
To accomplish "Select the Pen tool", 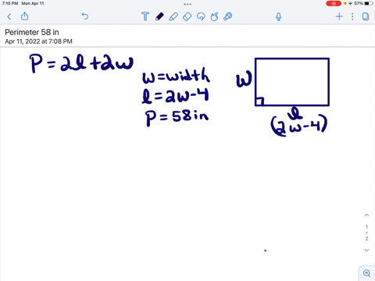I will (x=159, y=16).
